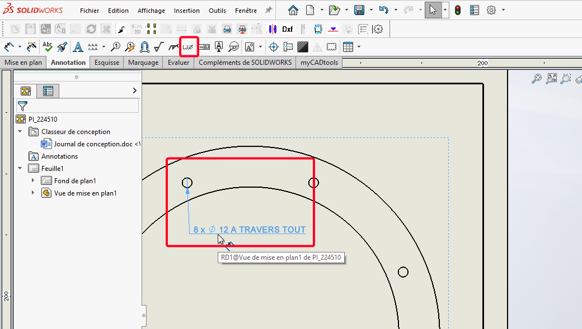Viewport: 582px width, 329px height.
Task: Open the Tables dropdown arrow
Action: tap(359, 47)
